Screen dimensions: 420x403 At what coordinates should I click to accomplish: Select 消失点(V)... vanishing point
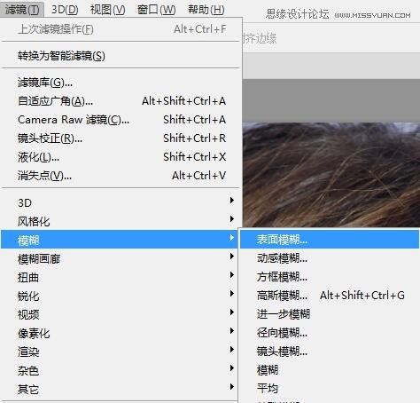121,176
